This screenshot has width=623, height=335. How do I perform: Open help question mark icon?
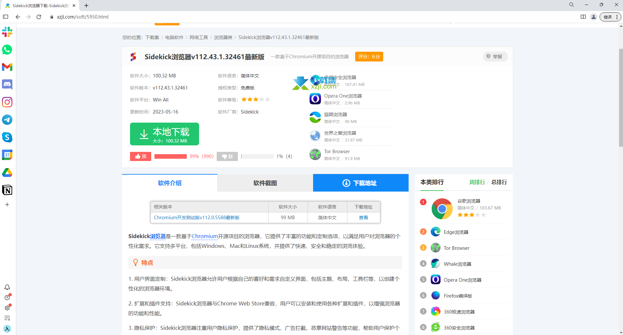click(7, 297)
